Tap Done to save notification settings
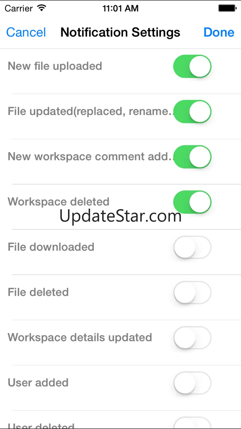Screen dimensions: 241x429 click(219, 32)
